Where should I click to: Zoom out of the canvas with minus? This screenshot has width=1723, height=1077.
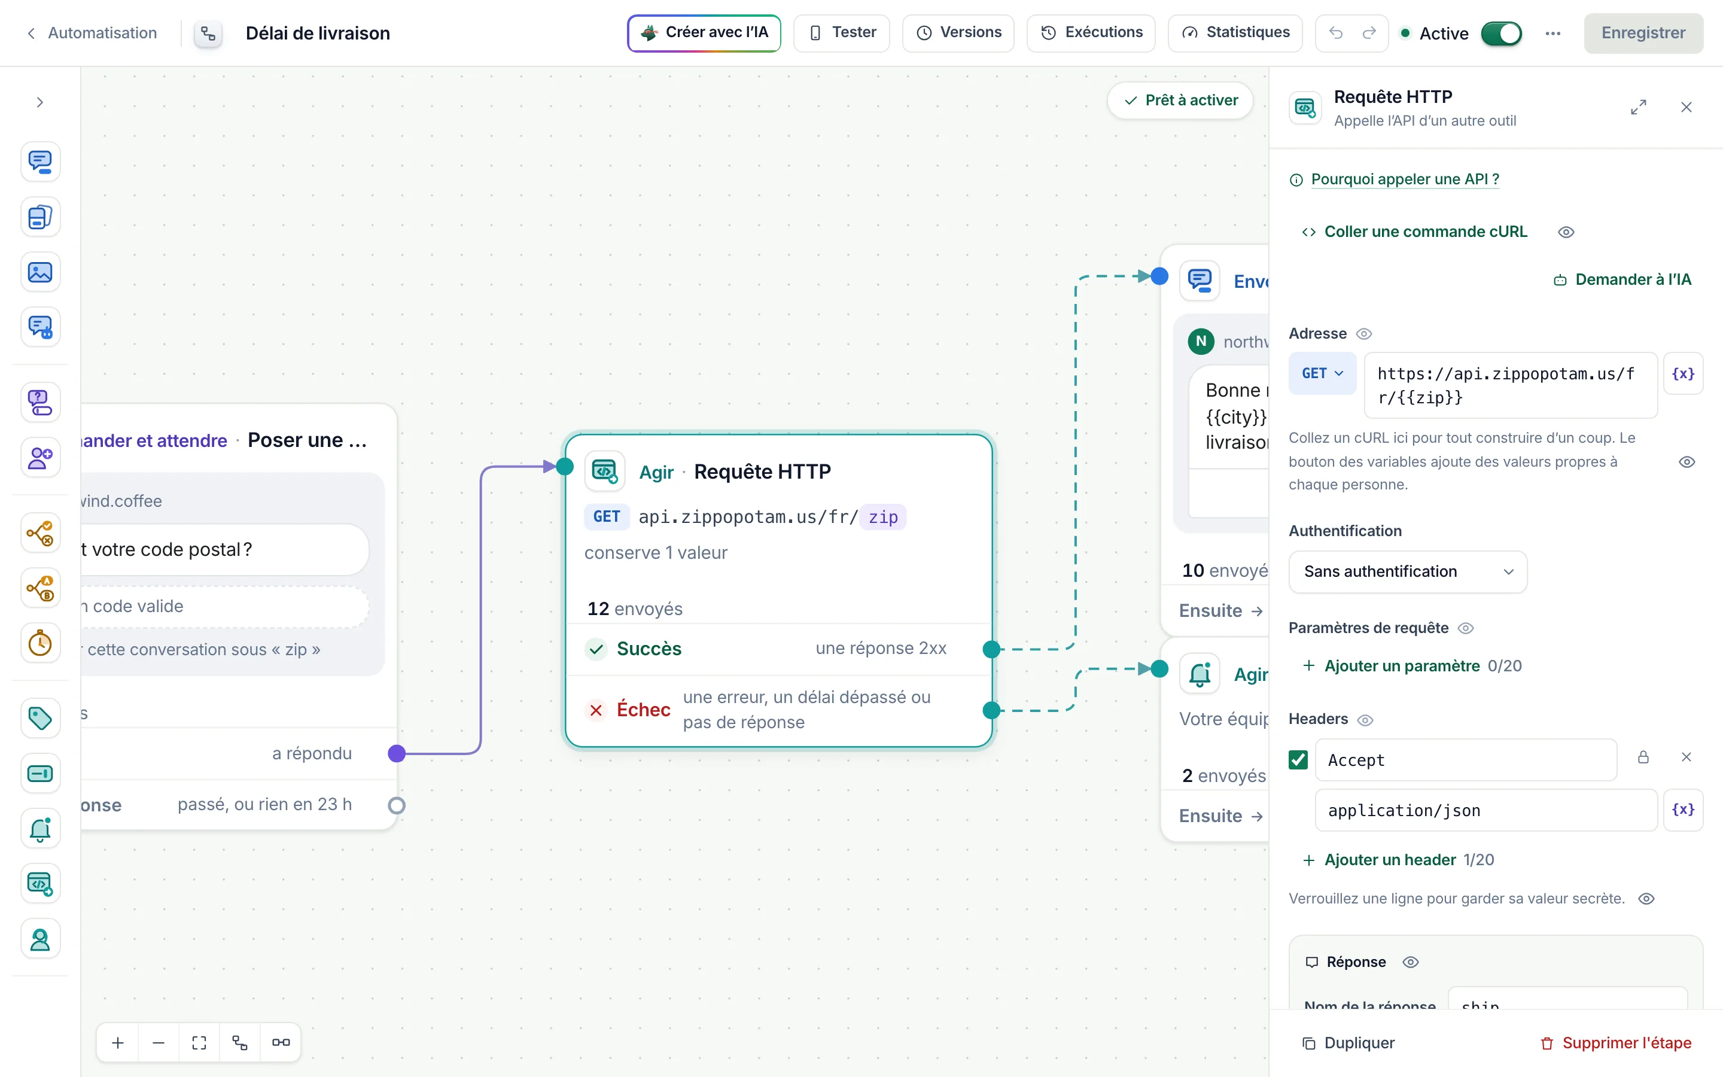pyautogui.click(x=159, y=1043)
